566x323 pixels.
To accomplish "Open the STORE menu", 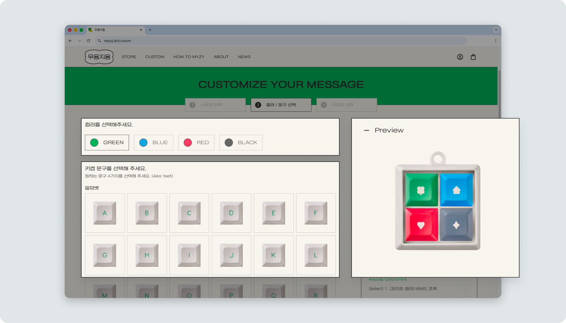I will point(129,57).
